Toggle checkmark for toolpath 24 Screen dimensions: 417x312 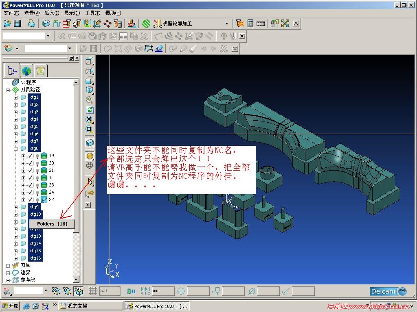point(31,192)
